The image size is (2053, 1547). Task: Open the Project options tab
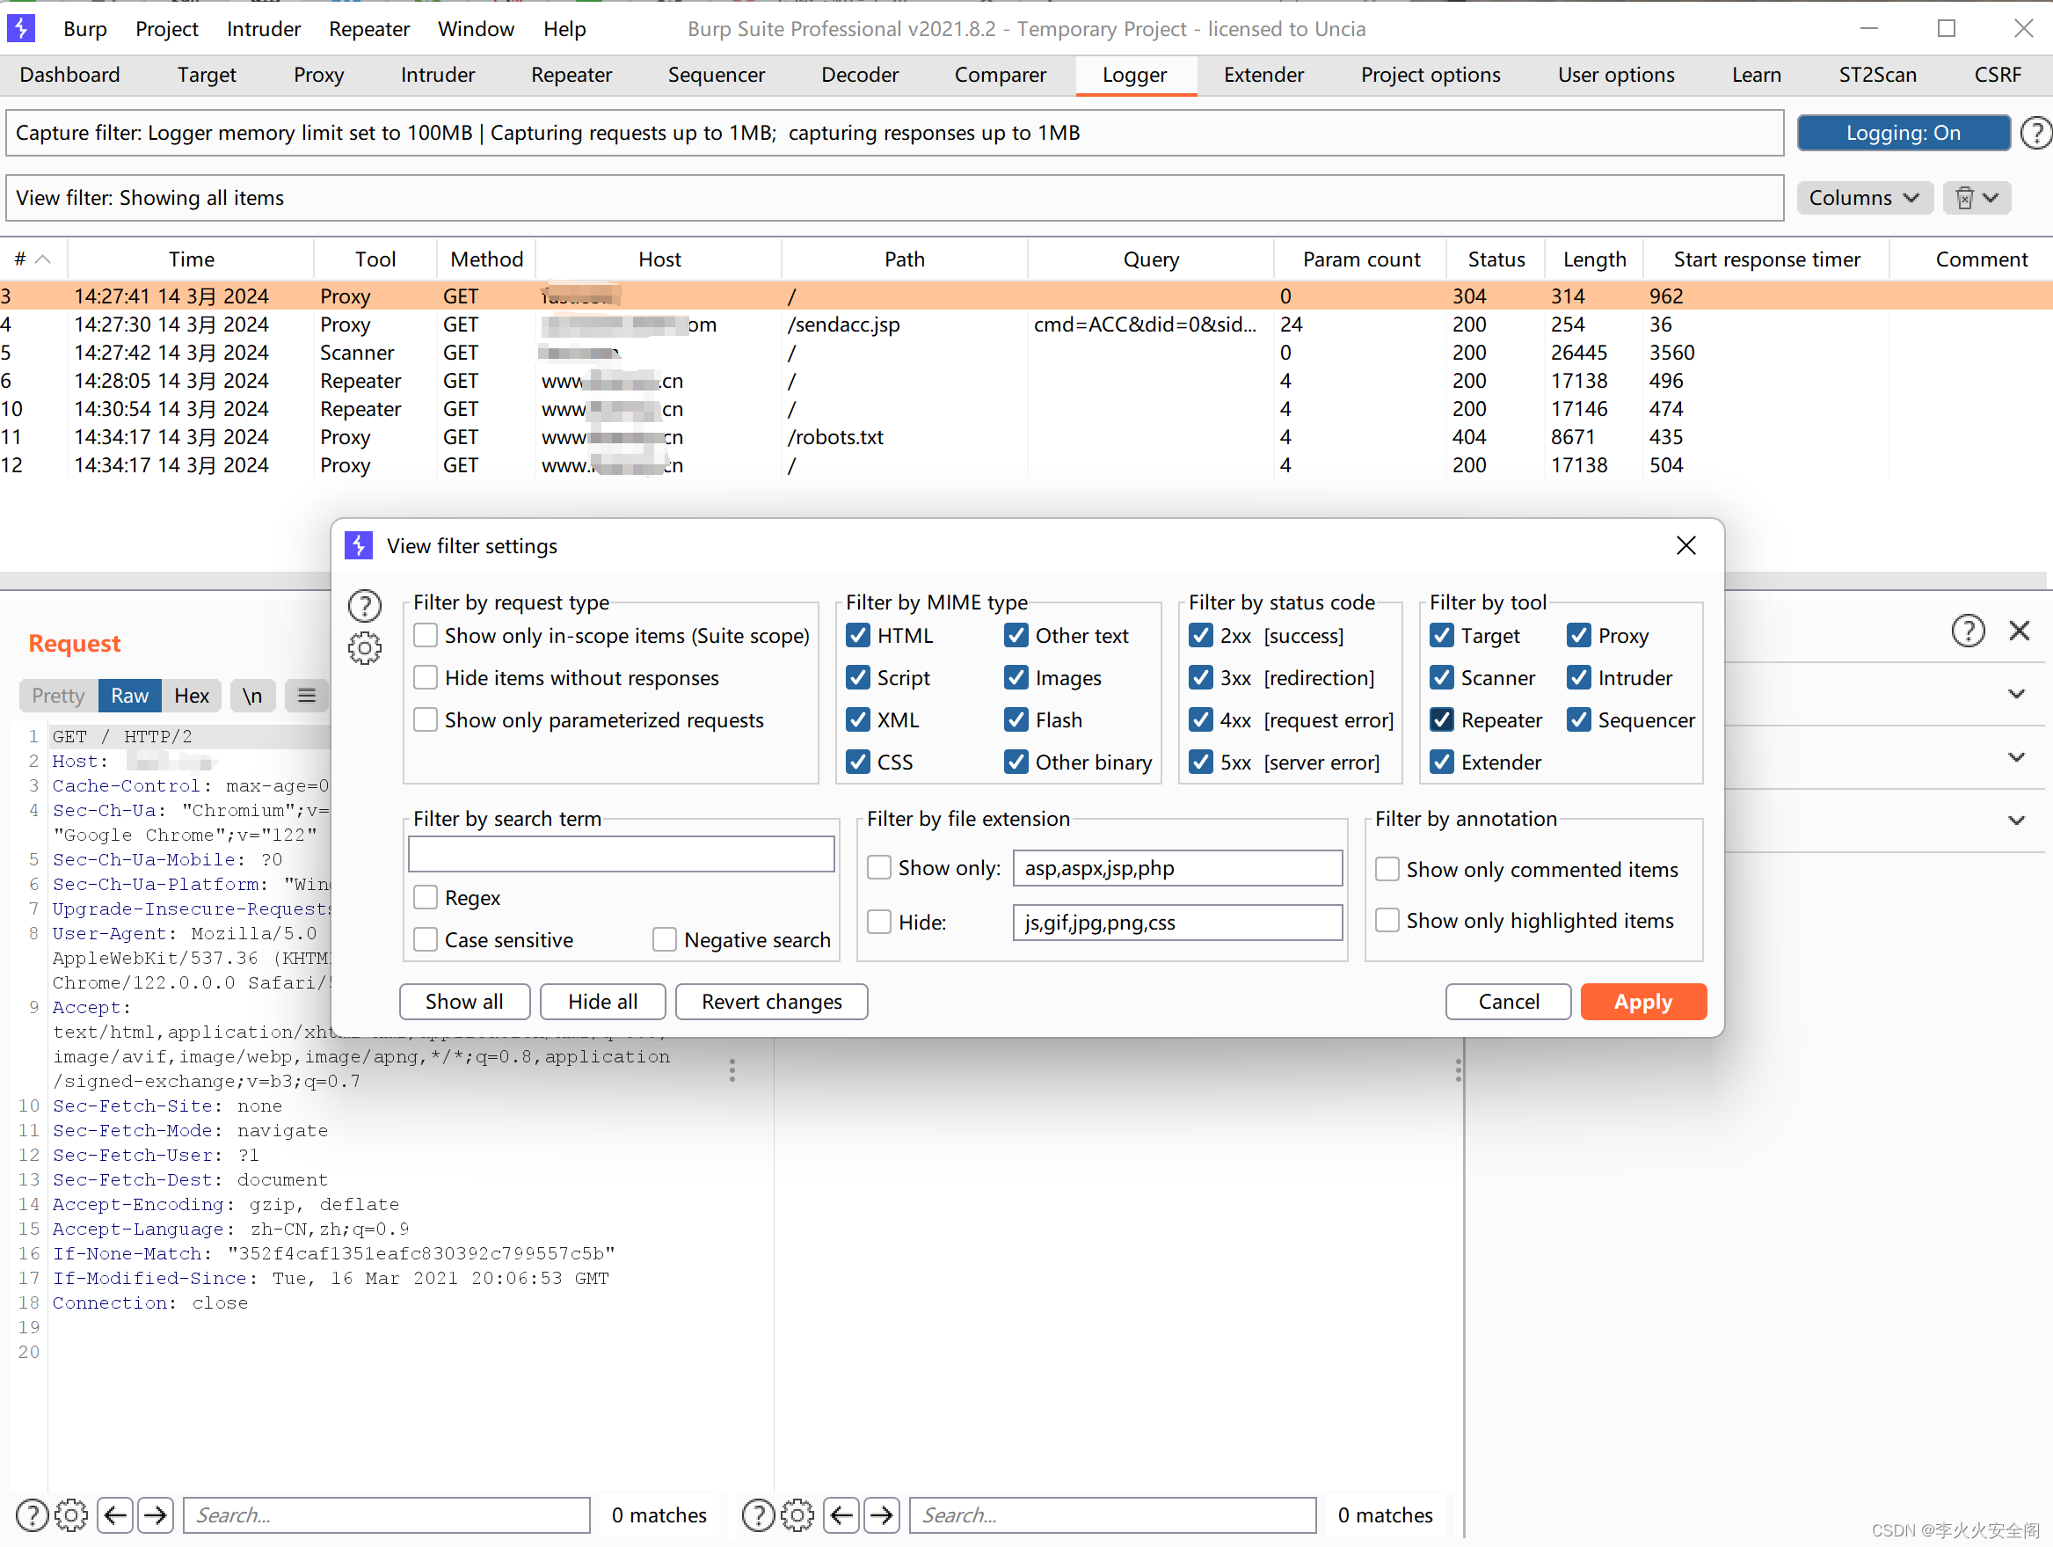(1431, 74)
